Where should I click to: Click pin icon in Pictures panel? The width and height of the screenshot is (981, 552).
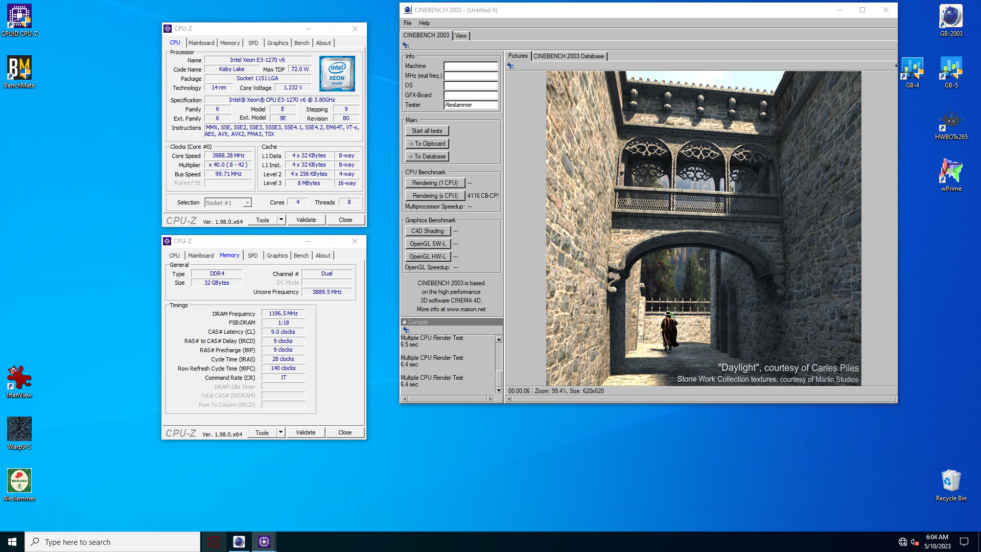pos(510,66)
